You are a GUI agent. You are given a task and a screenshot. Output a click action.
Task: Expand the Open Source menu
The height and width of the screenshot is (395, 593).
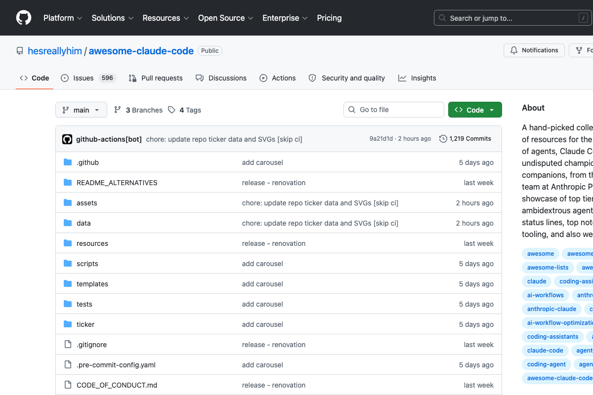coord(226,18)
